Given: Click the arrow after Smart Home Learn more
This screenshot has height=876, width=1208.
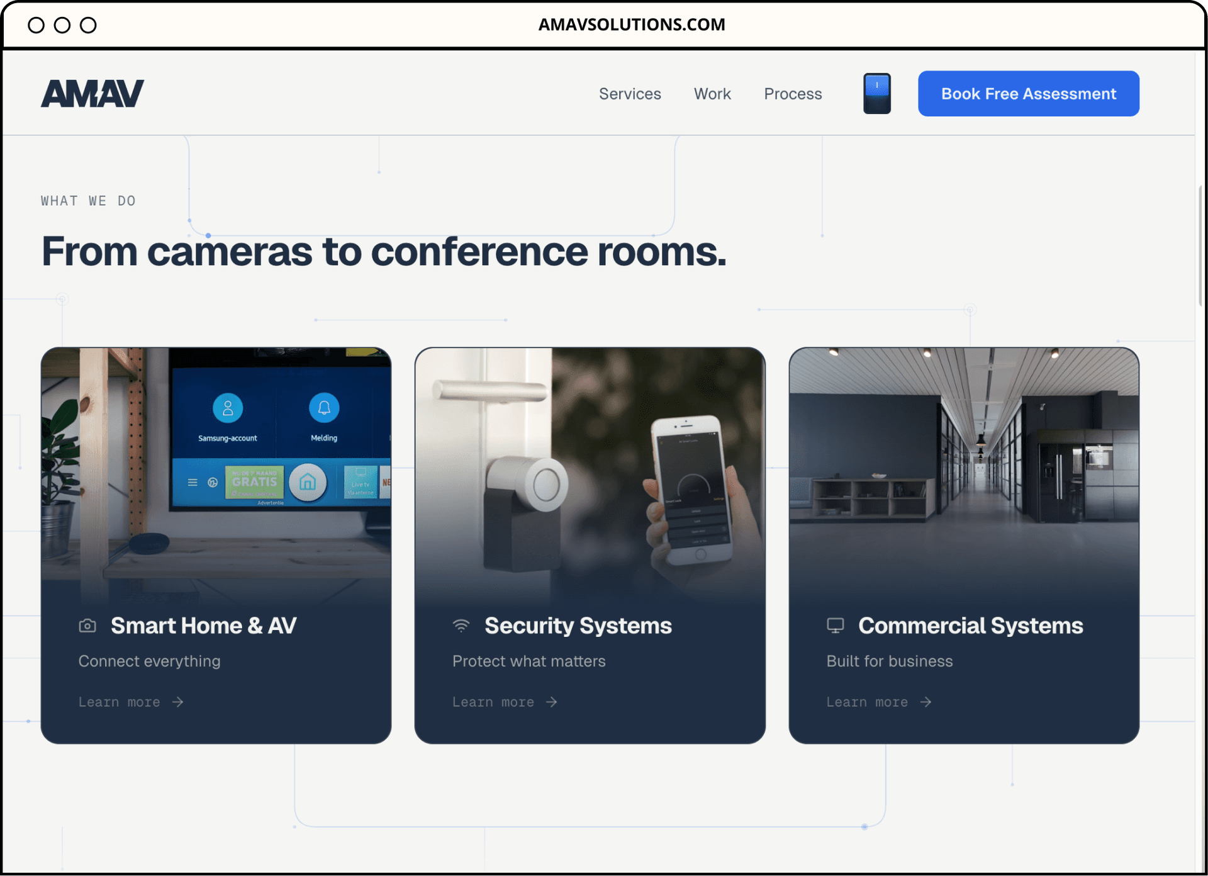Looking at the screenshot, I should pos(178,702).
